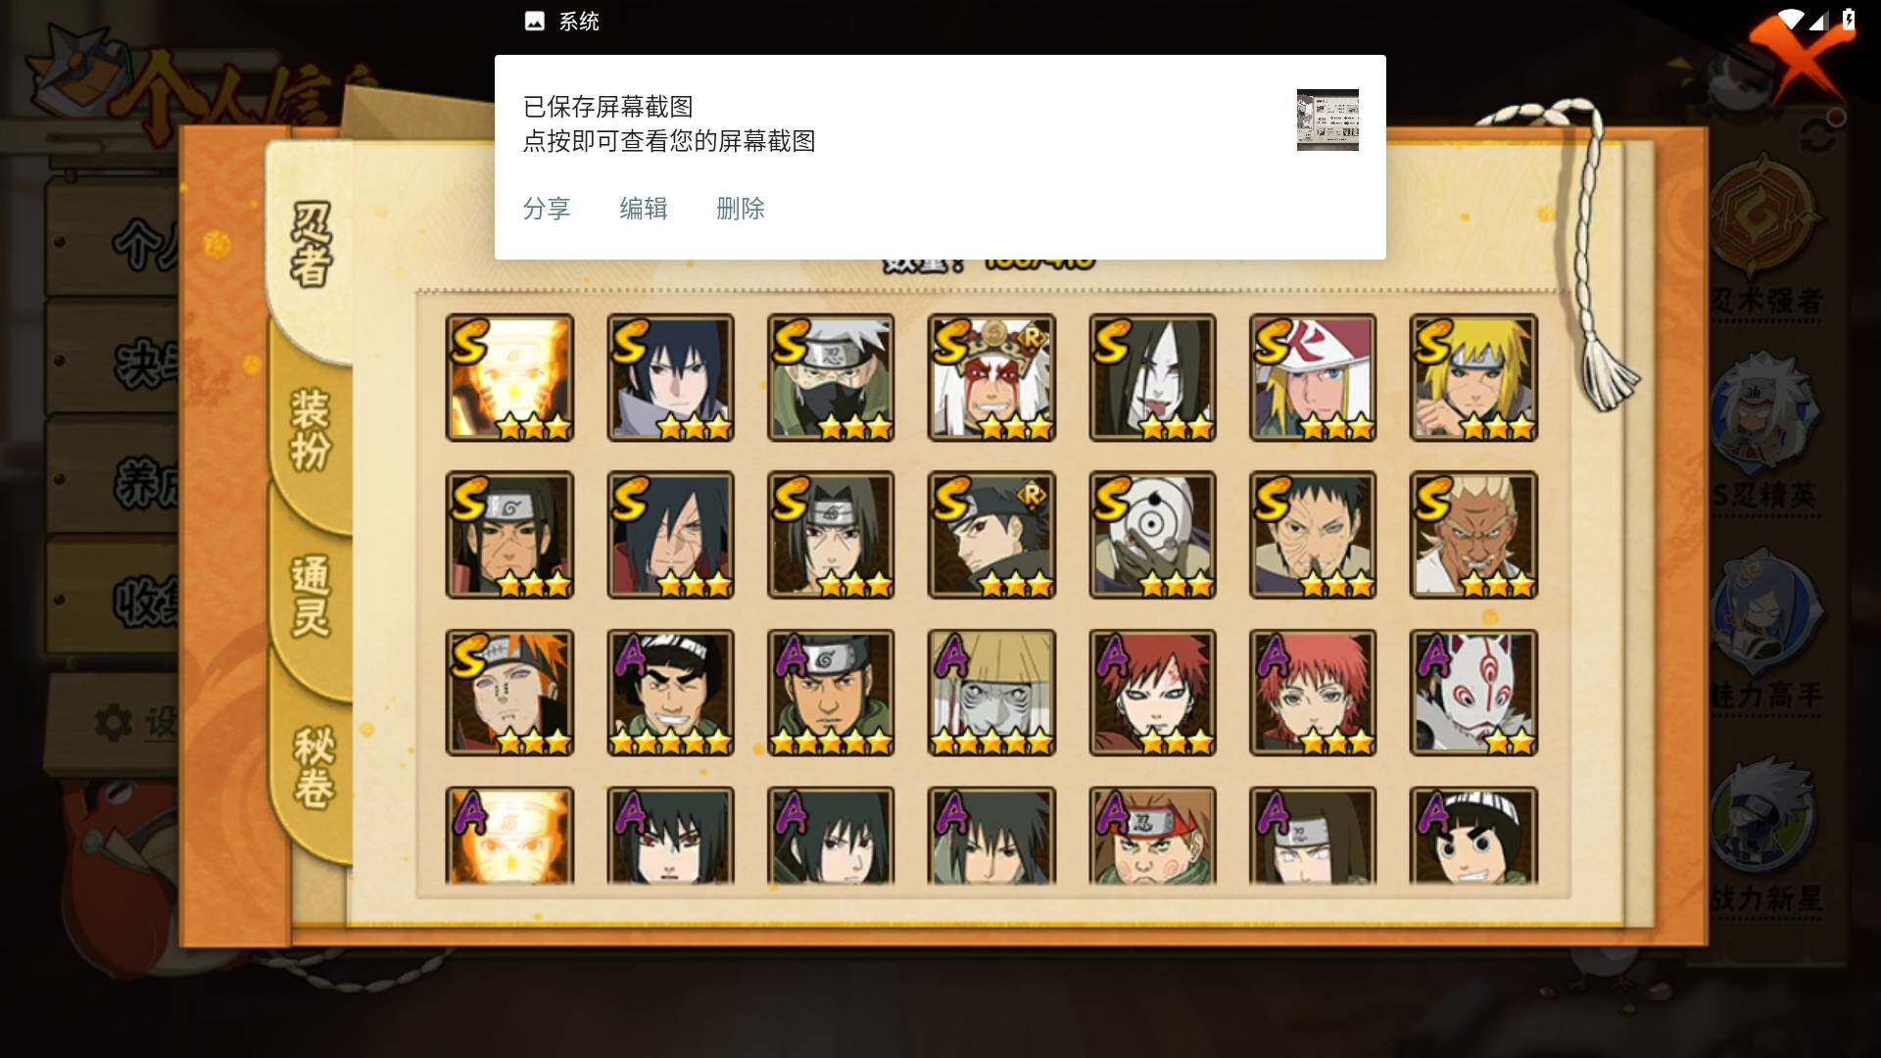Pick the white fox mask ANBU ninja
This screenshot has width=1881, height=1058.
1473,693
